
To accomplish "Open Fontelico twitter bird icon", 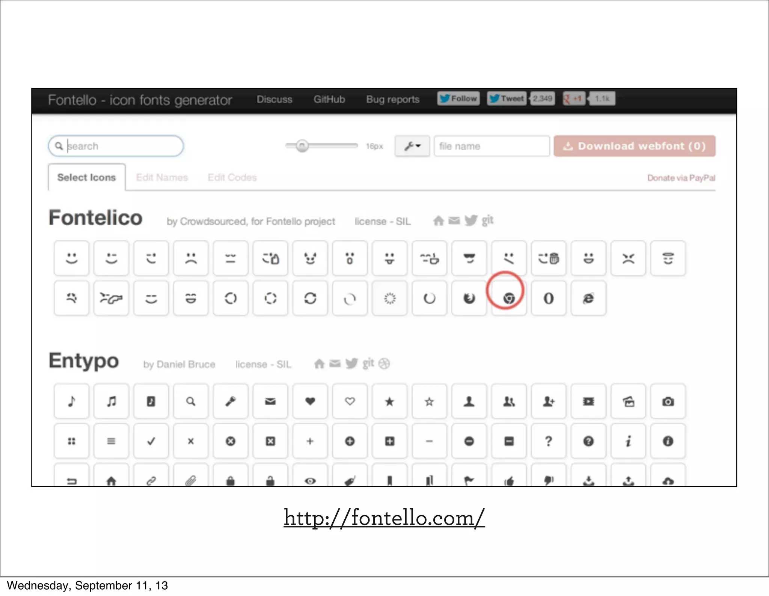I will pos(470,220).
